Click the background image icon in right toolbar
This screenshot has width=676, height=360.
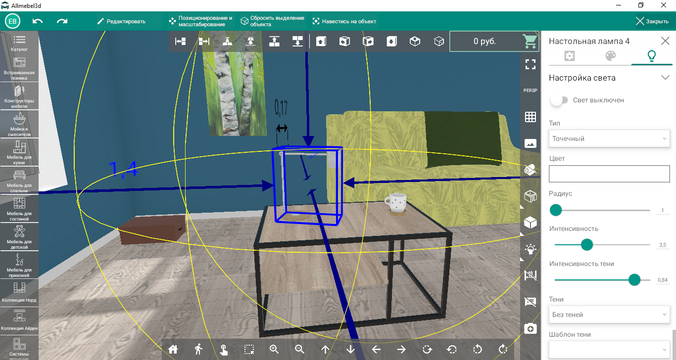tap(531, 143)
